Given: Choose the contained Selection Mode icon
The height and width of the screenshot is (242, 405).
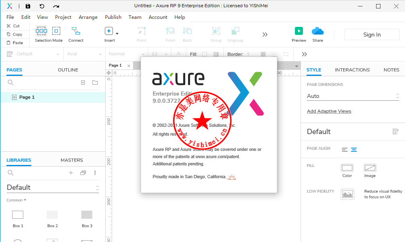Looking at the screenshot, I should click(56, 31).
